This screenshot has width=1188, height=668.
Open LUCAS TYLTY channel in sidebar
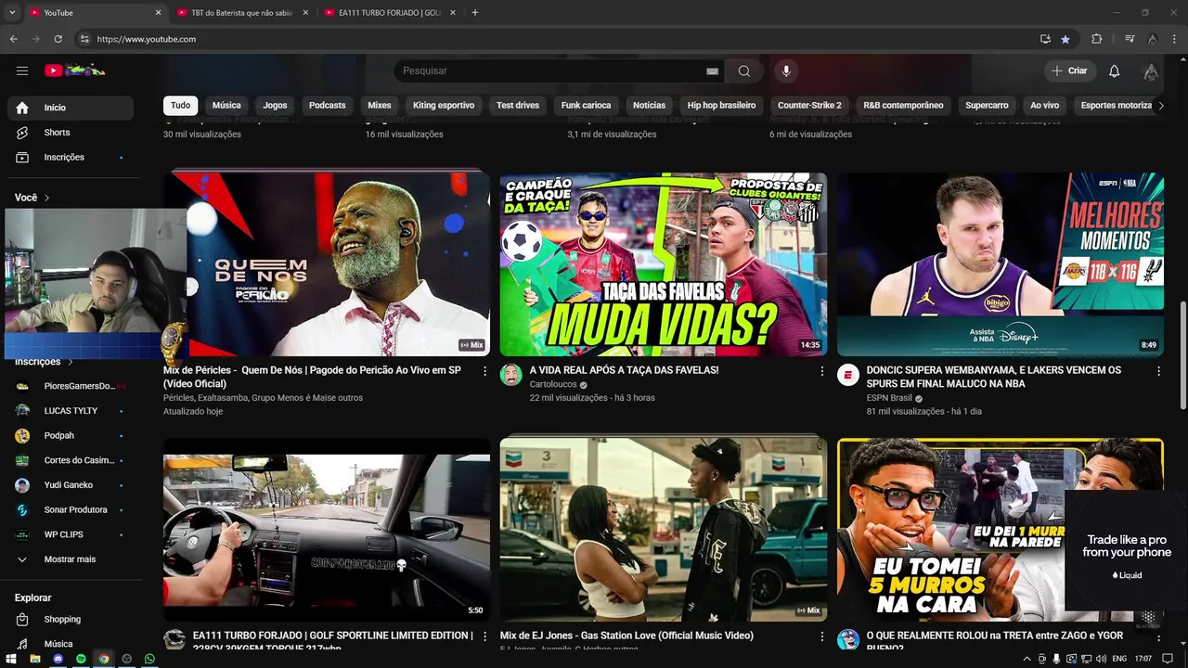click(x=71, y=411)
